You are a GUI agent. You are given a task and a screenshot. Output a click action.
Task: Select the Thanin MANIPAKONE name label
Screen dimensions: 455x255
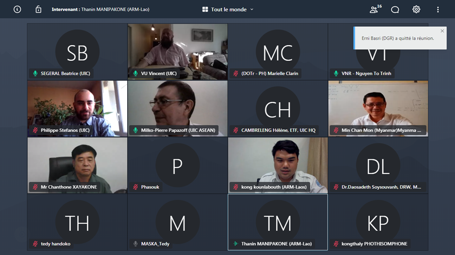[277, 244]
